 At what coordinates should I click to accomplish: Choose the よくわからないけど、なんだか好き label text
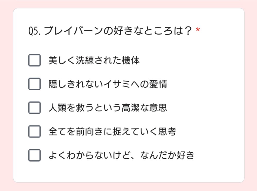tap(121, 155)
